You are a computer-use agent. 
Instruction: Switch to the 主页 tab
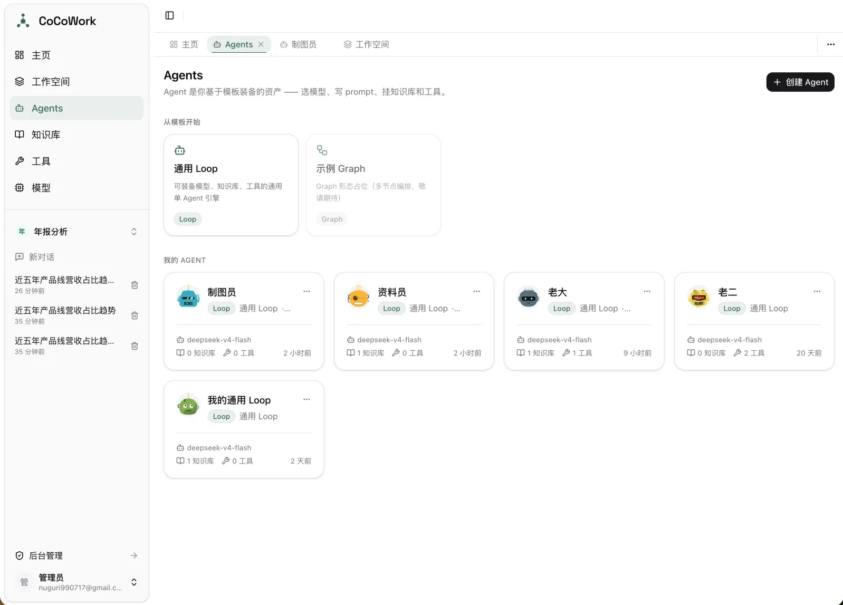click(x=184, y=44)
